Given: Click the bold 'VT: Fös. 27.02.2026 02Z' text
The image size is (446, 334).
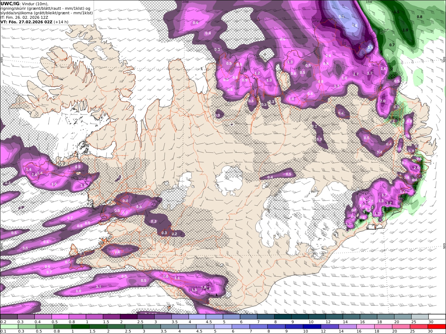Looking at the screenshot, I should (26, 22).
